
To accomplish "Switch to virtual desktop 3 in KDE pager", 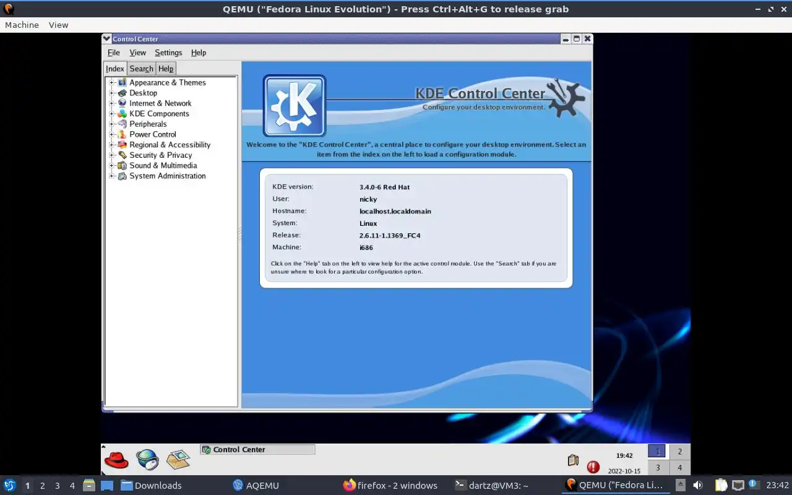I will [658, 468].
